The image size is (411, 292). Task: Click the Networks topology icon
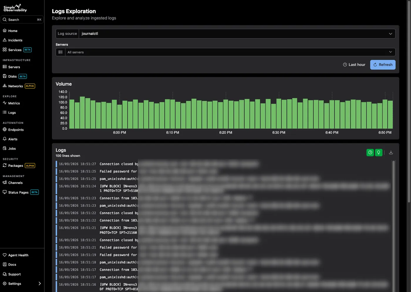(x=5, y=86)
